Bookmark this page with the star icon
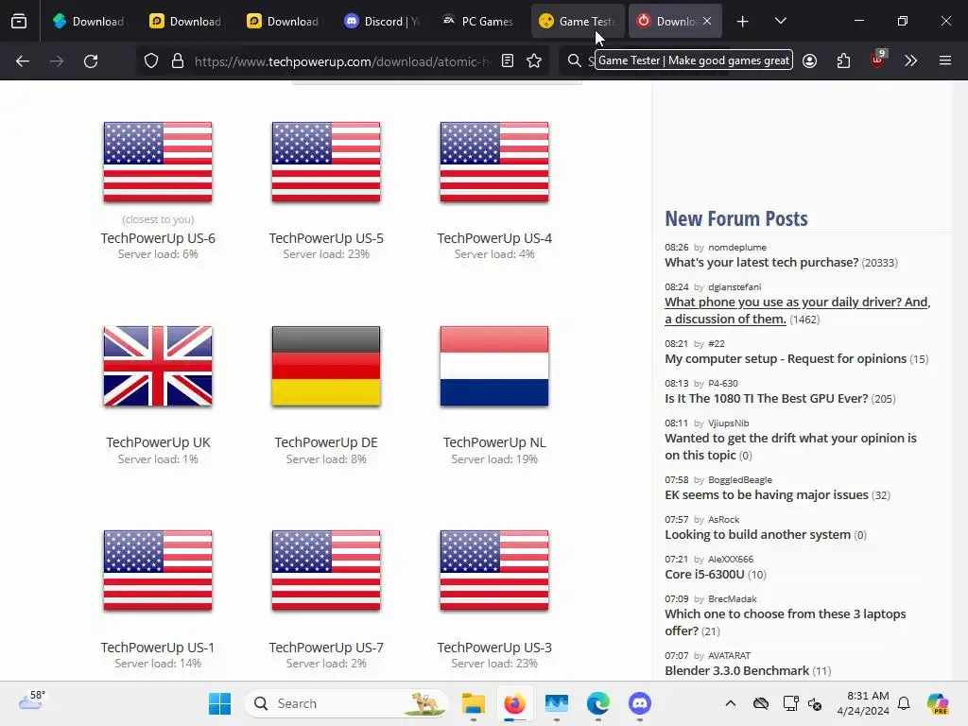 [x=534, y=60]
